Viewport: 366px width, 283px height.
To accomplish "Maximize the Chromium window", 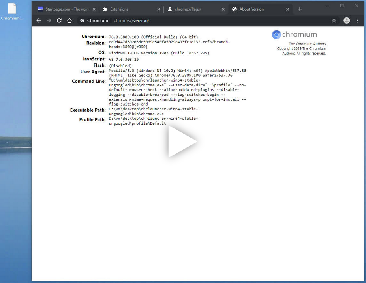I will click(x=342, y=6).
